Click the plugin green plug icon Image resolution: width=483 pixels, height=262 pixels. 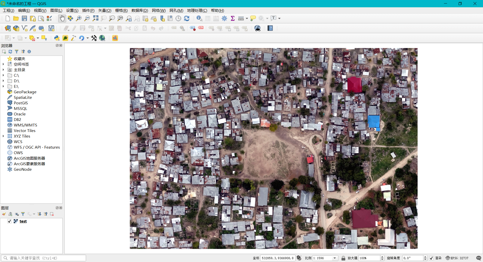coord(65,38)
